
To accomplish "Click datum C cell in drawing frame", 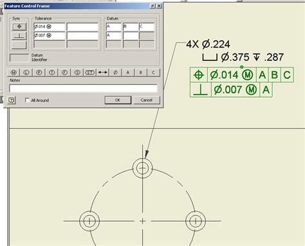I will [287, 75].
